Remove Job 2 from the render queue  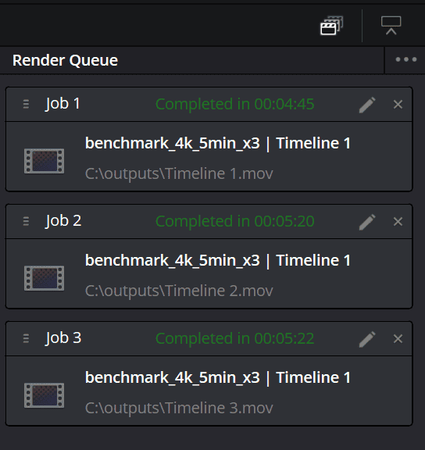click(398, 222)
